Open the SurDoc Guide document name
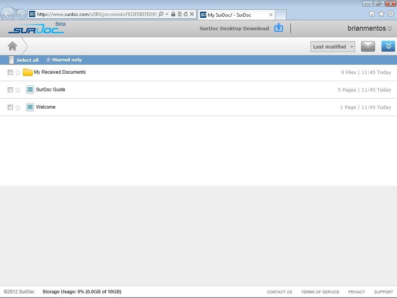The width and height of the screenshot is (397, 298). [x=51, y=90]
